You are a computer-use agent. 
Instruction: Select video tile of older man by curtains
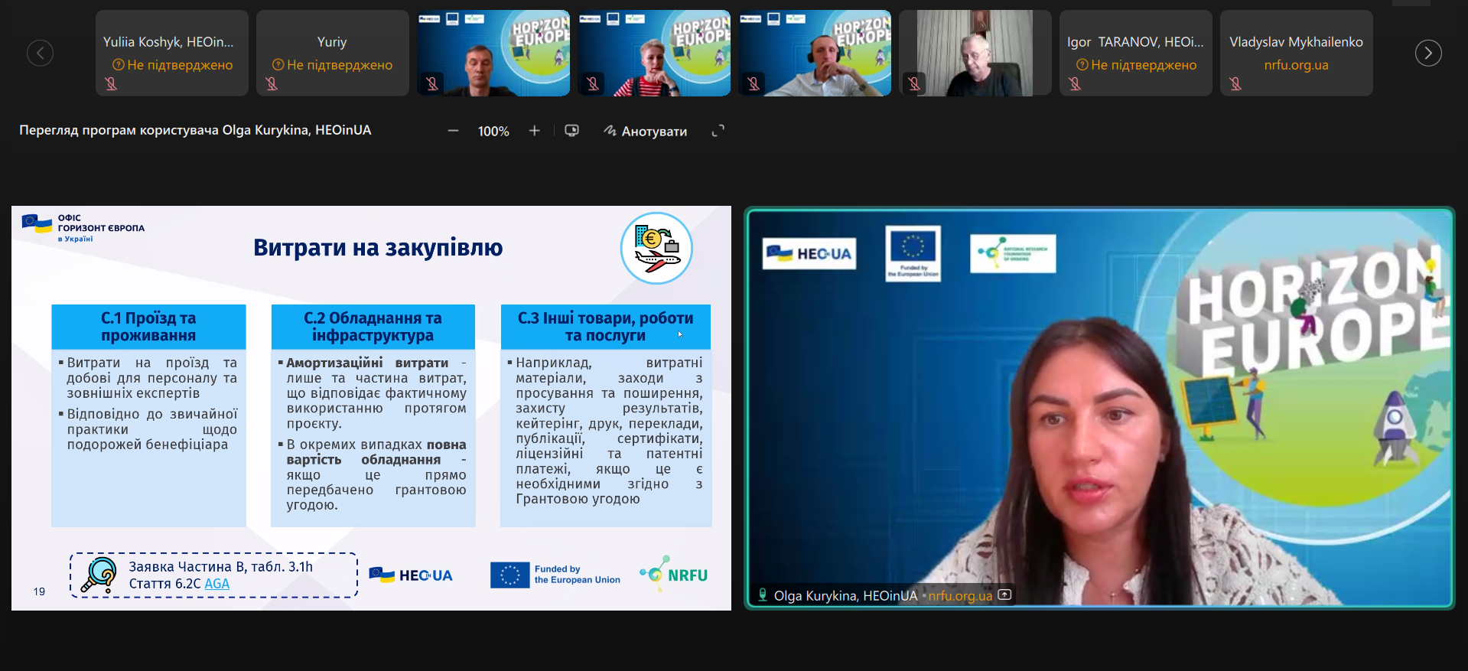[x=975, y=53]
